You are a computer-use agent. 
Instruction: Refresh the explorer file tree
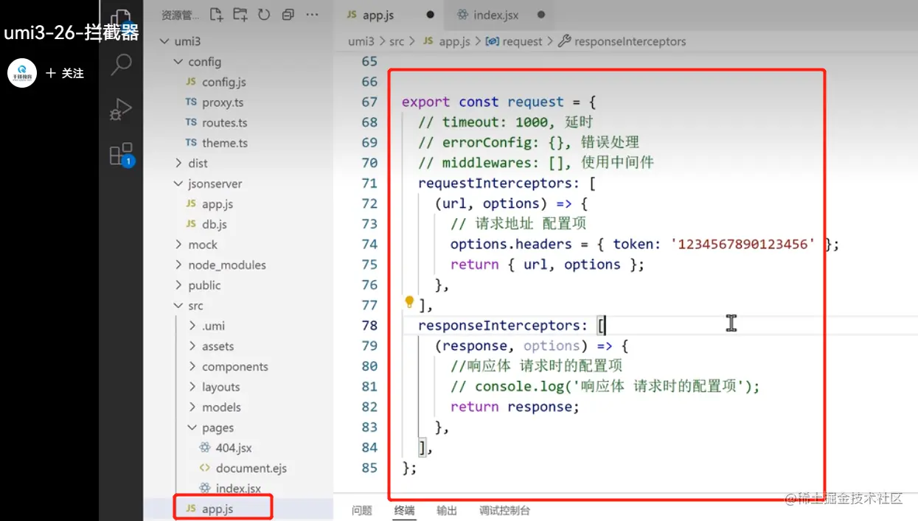tap(264, 14)
